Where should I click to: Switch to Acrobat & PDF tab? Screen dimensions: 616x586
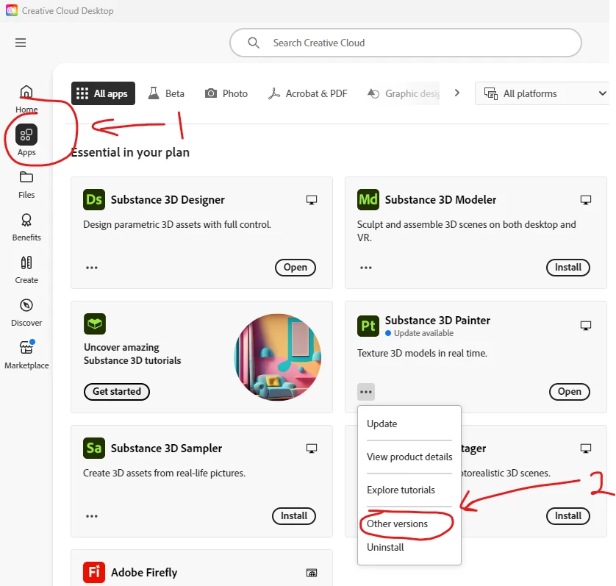pos(307,93)
